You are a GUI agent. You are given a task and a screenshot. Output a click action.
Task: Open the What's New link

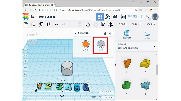pos(135,16)
